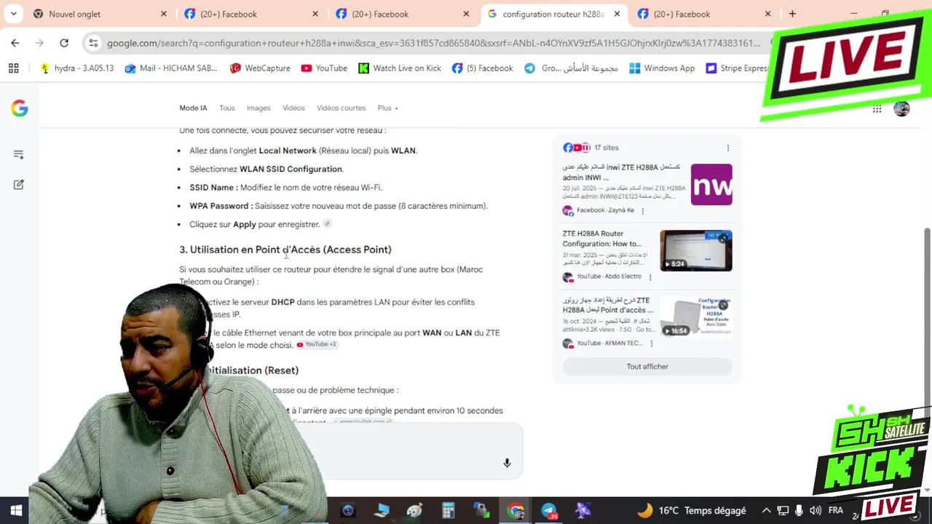Expand the Plus dropdown in search tabs
The width and height of the screenshot is (932, 524).
[x=387, y=108]
